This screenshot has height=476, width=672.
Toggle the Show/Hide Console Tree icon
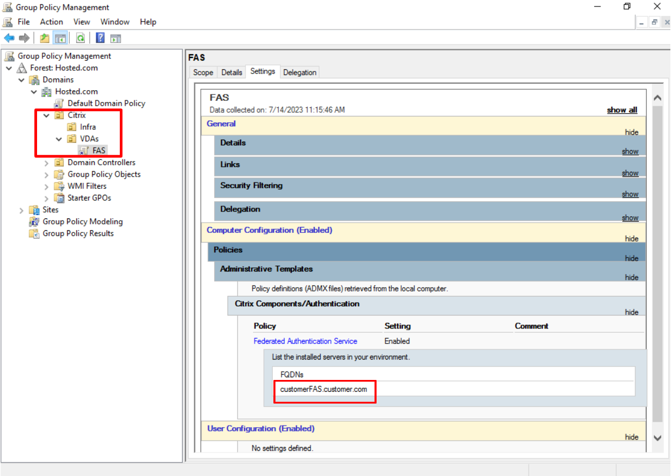pyautogui.click(x=60, y=38)
